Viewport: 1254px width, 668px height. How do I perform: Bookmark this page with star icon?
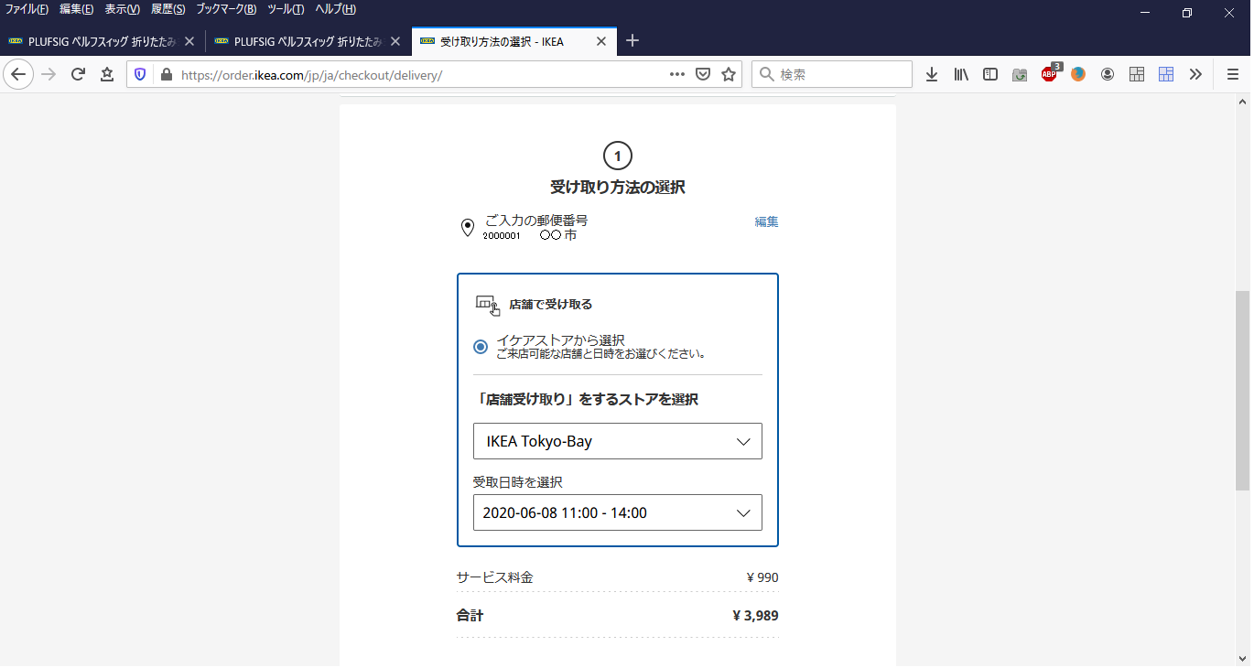point(729,75)
